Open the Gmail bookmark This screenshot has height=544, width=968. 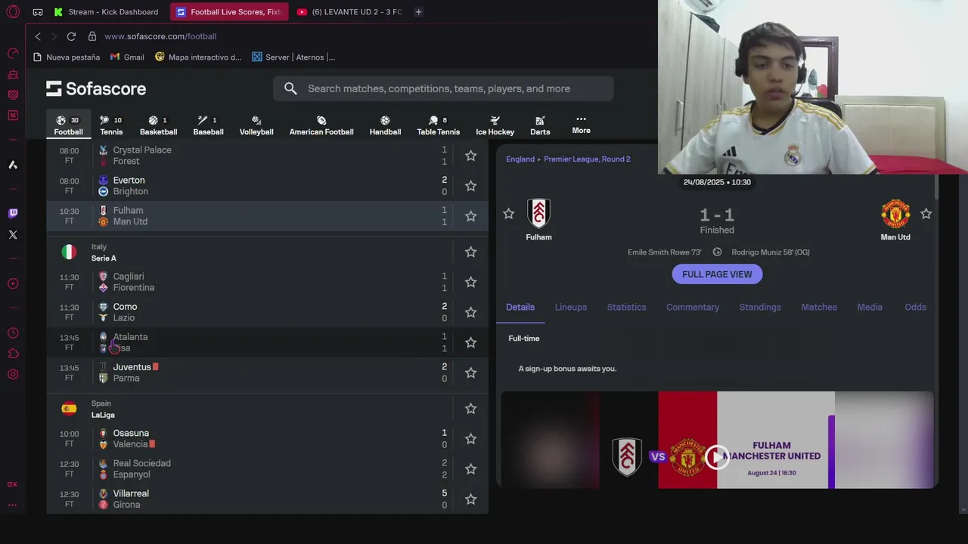pos(127,57)
